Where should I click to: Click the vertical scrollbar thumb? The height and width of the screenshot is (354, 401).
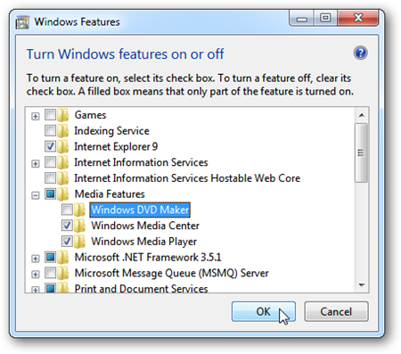(361, 152)
